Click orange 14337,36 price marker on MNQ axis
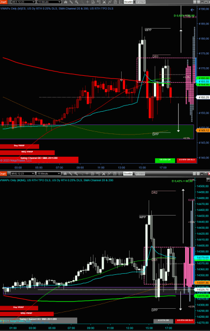Screen dimensions: 210x331 pyautogui.click(x=202, y=282)
